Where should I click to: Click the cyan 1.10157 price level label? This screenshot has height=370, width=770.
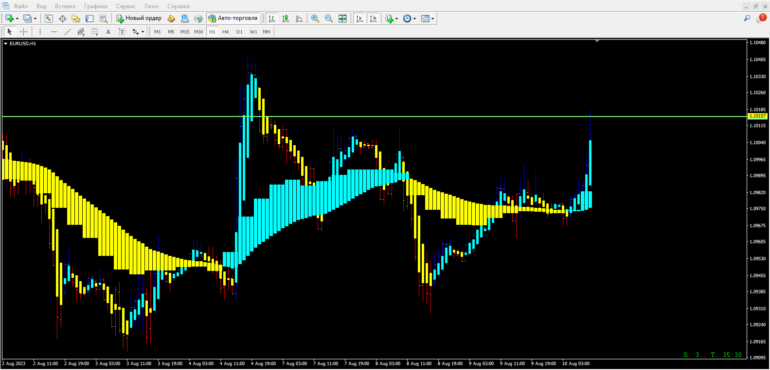click(x=757, y=116)
